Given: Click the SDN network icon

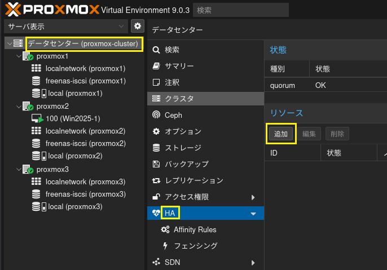Looking at the screenshot, I should [x=156, y=262].
